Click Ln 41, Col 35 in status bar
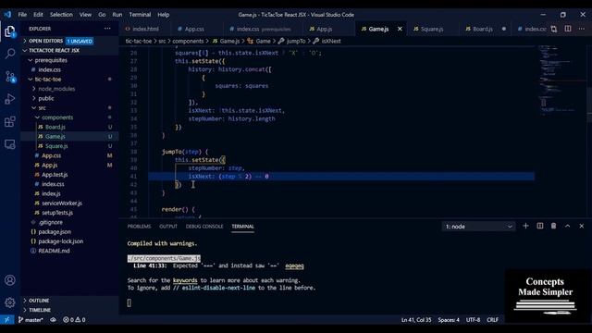 416,320
